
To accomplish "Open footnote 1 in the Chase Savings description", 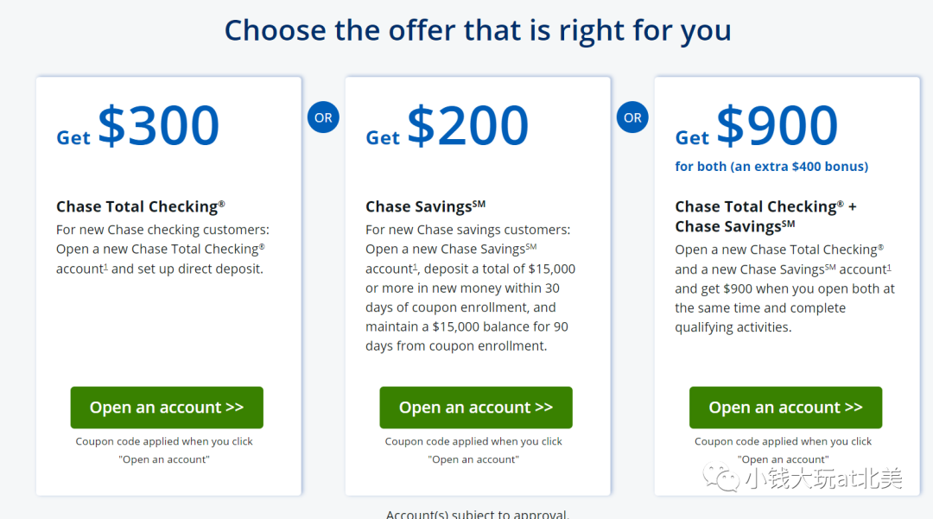I will coord(416,267).
